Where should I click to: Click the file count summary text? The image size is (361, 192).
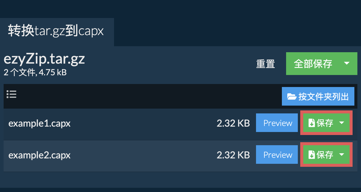click(35, 72)
